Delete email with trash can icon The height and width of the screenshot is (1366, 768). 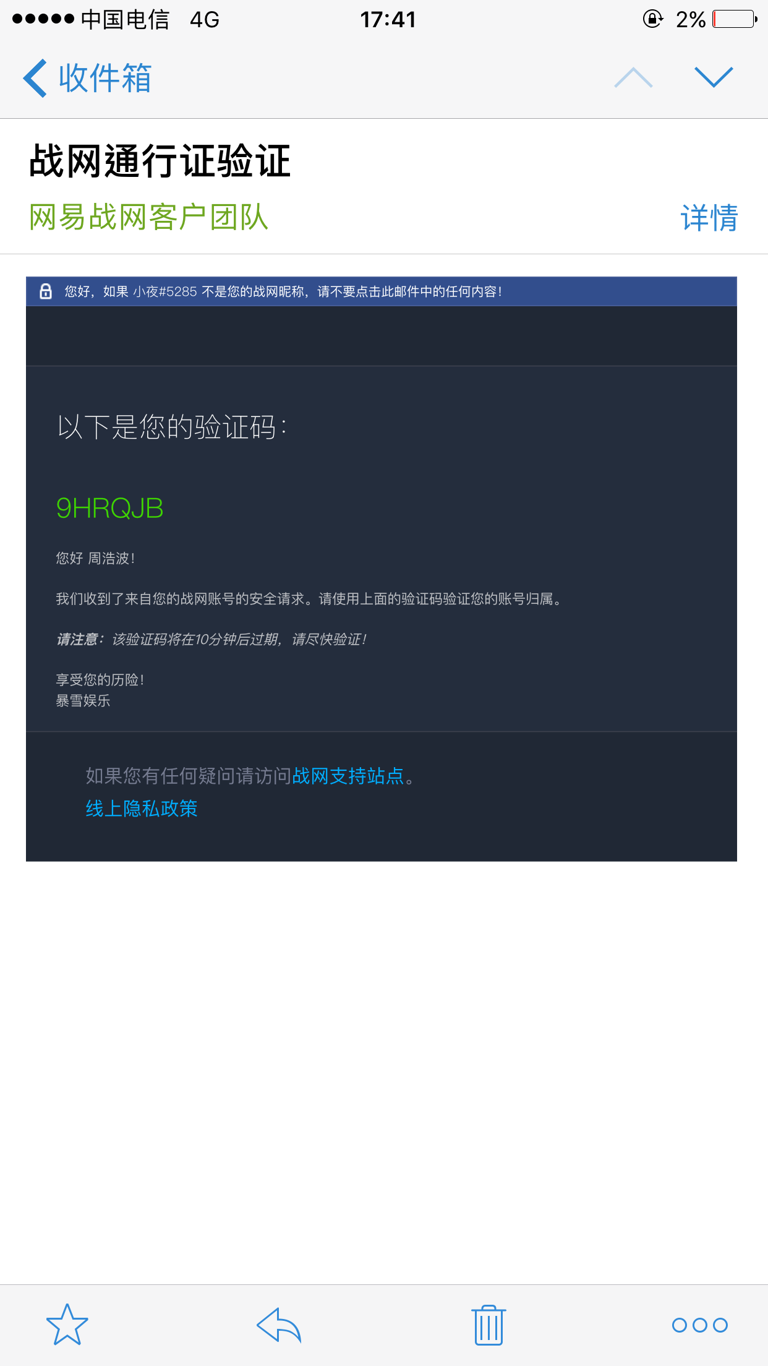489,1325
